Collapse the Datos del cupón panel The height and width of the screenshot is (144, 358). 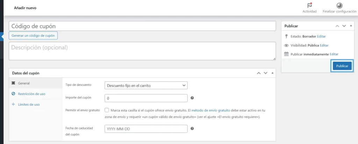272,73
